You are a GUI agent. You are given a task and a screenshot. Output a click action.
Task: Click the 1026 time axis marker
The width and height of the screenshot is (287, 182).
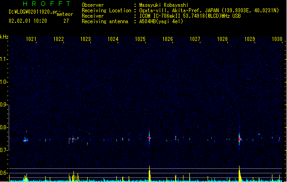click(x=167, y=39)
